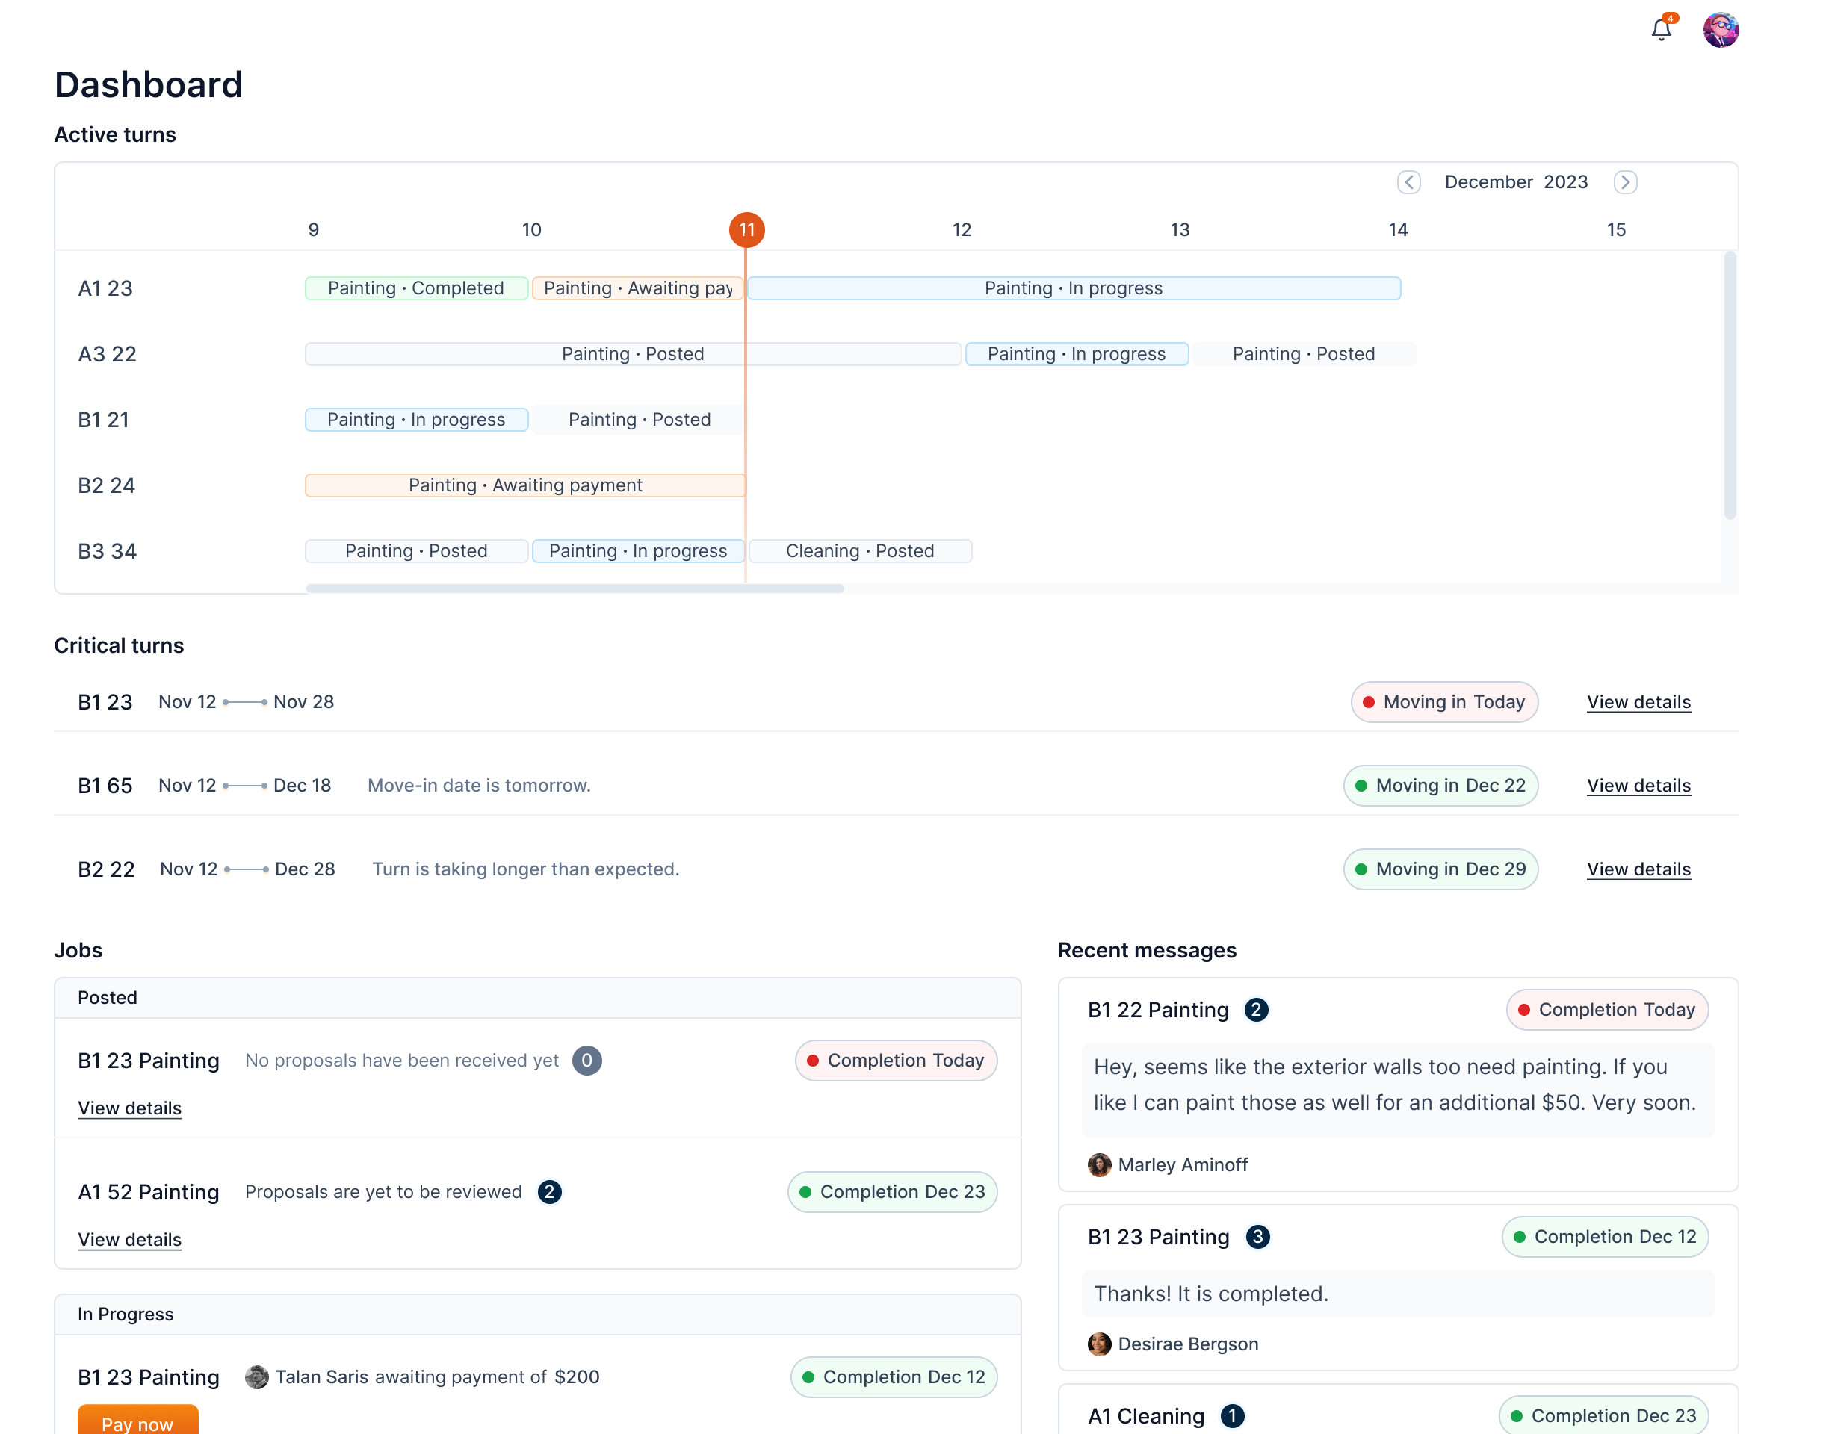Viewport: 1823px width, 1434px height.
Task: Click Marley Aminoff's avatar
Action: point(1098,1164)
